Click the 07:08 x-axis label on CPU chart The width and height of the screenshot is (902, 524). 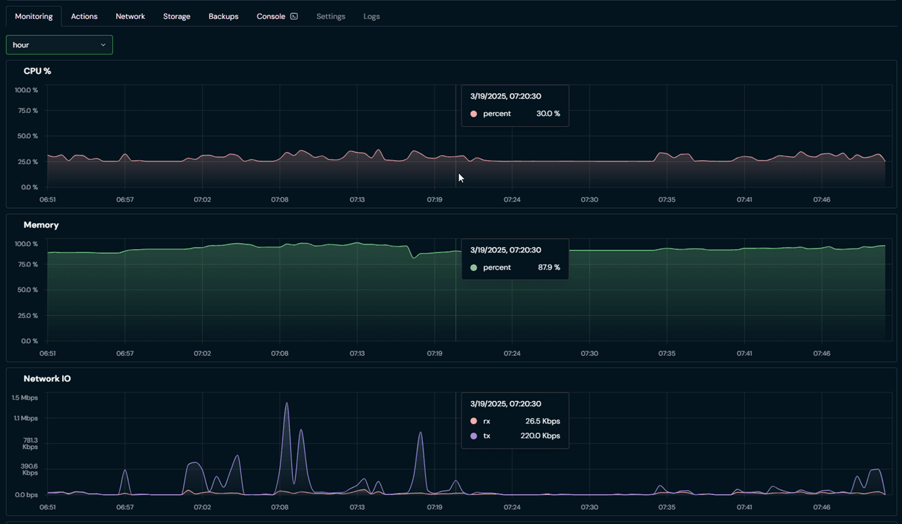(x=280, y=200)
